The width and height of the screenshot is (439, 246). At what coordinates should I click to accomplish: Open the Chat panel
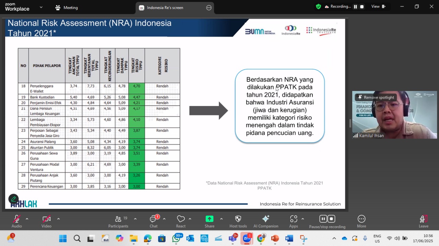coord(153,221)
